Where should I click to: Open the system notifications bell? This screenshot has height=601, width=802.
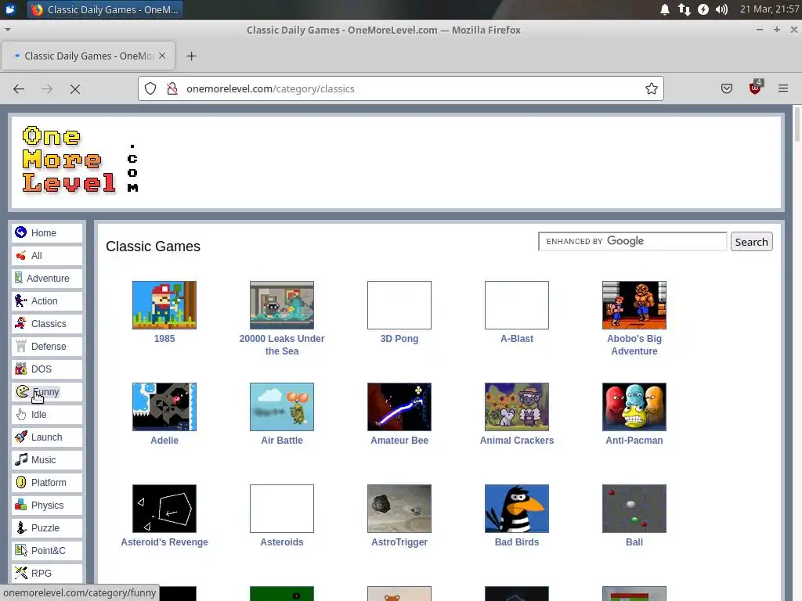[x=664, y=9]
